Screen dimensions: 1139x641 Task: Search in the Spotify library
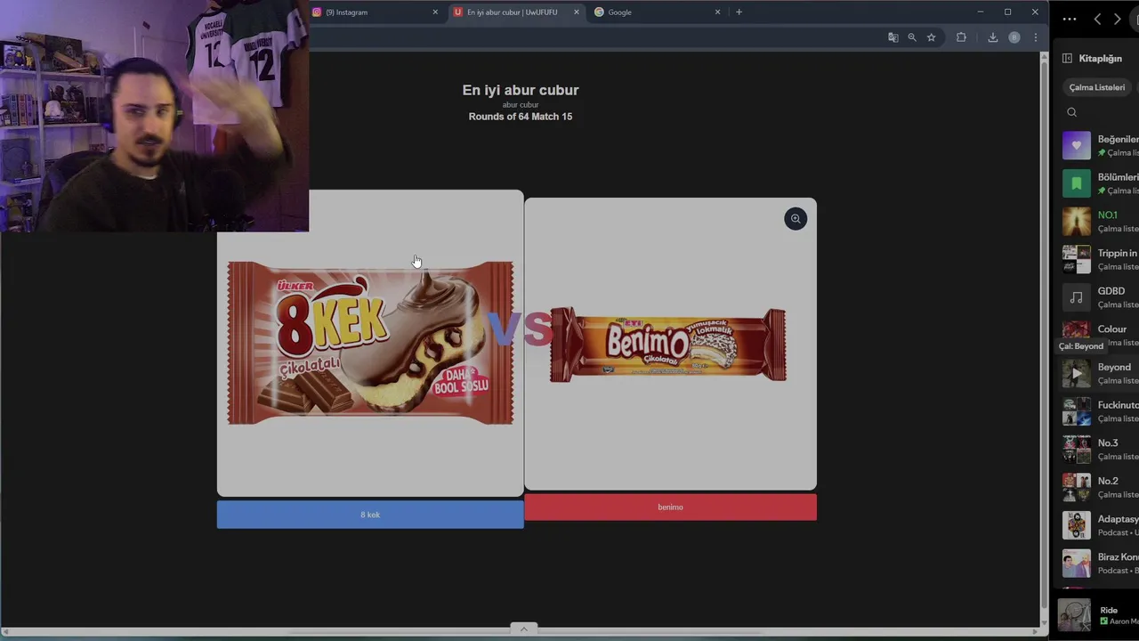click(x=1072, y=112)
